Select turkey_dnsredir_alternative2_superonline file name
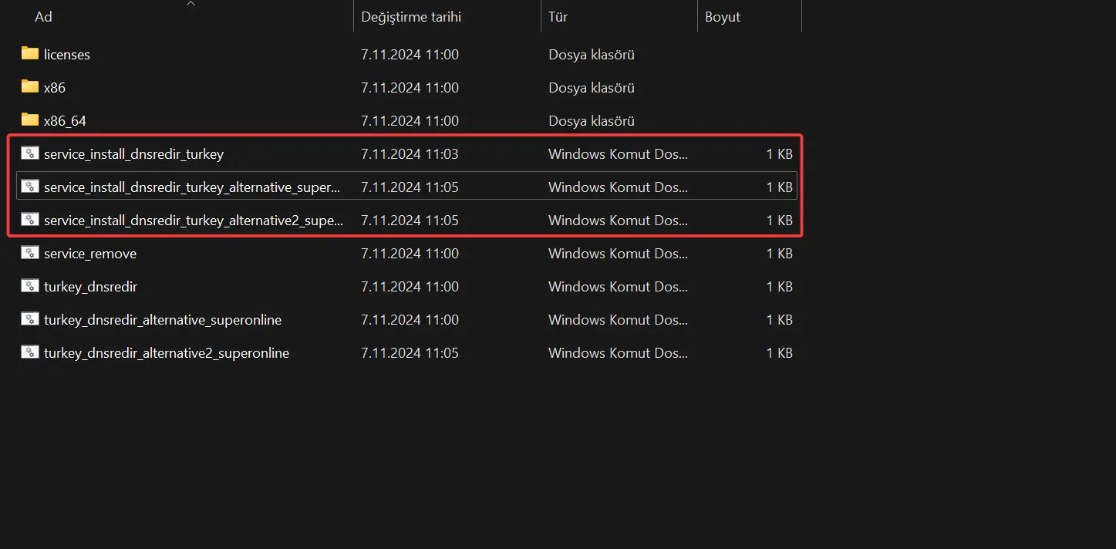1116x549 pixels. coord(167,353)
